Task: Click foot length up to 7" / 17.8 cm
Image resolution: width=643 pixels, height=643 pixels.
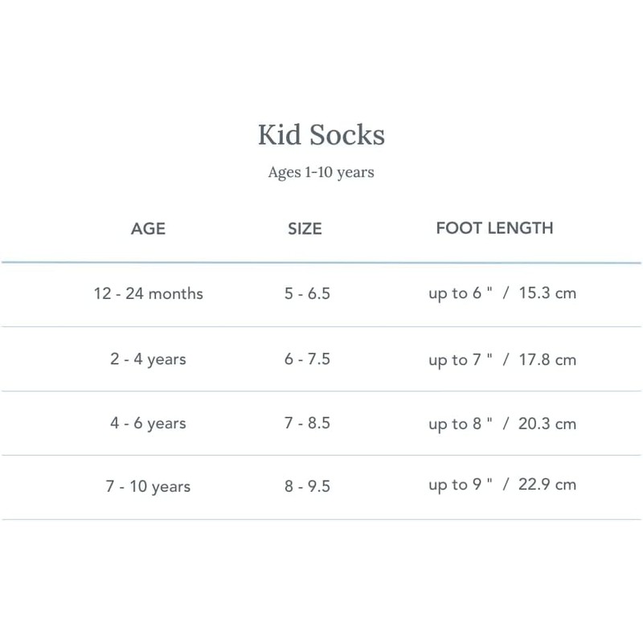Action: (x=502, y=359)
